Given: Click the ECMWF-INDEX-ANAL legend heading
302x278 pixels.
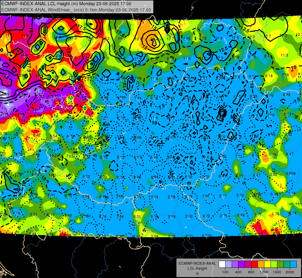Looking at the screenshot, I should [x=197, y=263].
